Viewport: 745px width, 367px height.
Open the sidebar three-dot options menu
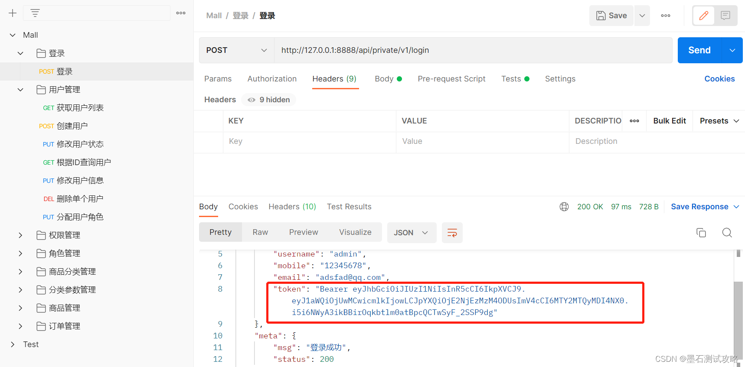point(181,13)
